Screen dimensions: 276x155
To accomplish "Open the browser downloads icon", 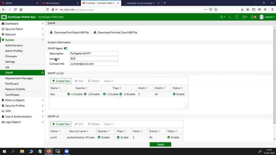I will pos(242,9).
